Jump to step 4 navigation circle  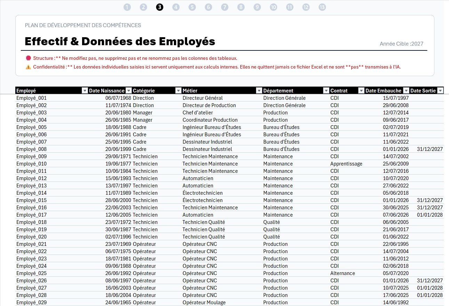point(176,7)
